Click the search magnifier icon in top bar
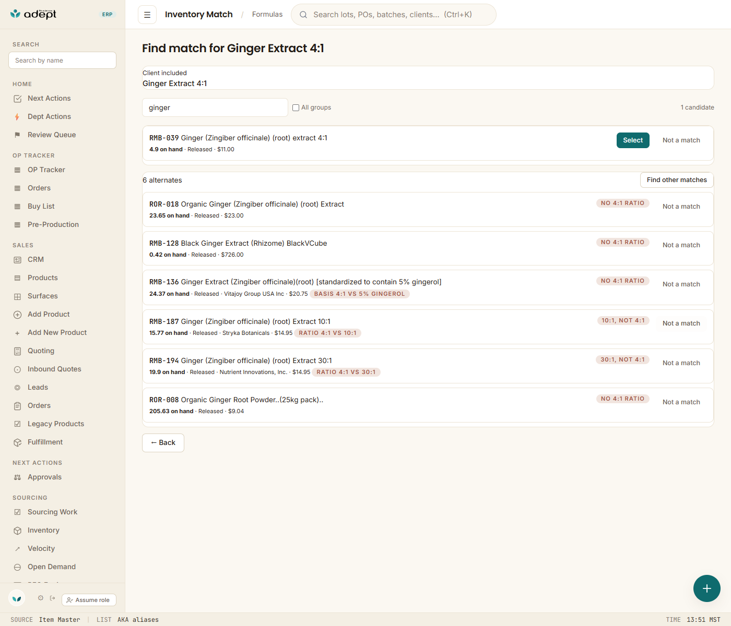 tap(303, 15)
